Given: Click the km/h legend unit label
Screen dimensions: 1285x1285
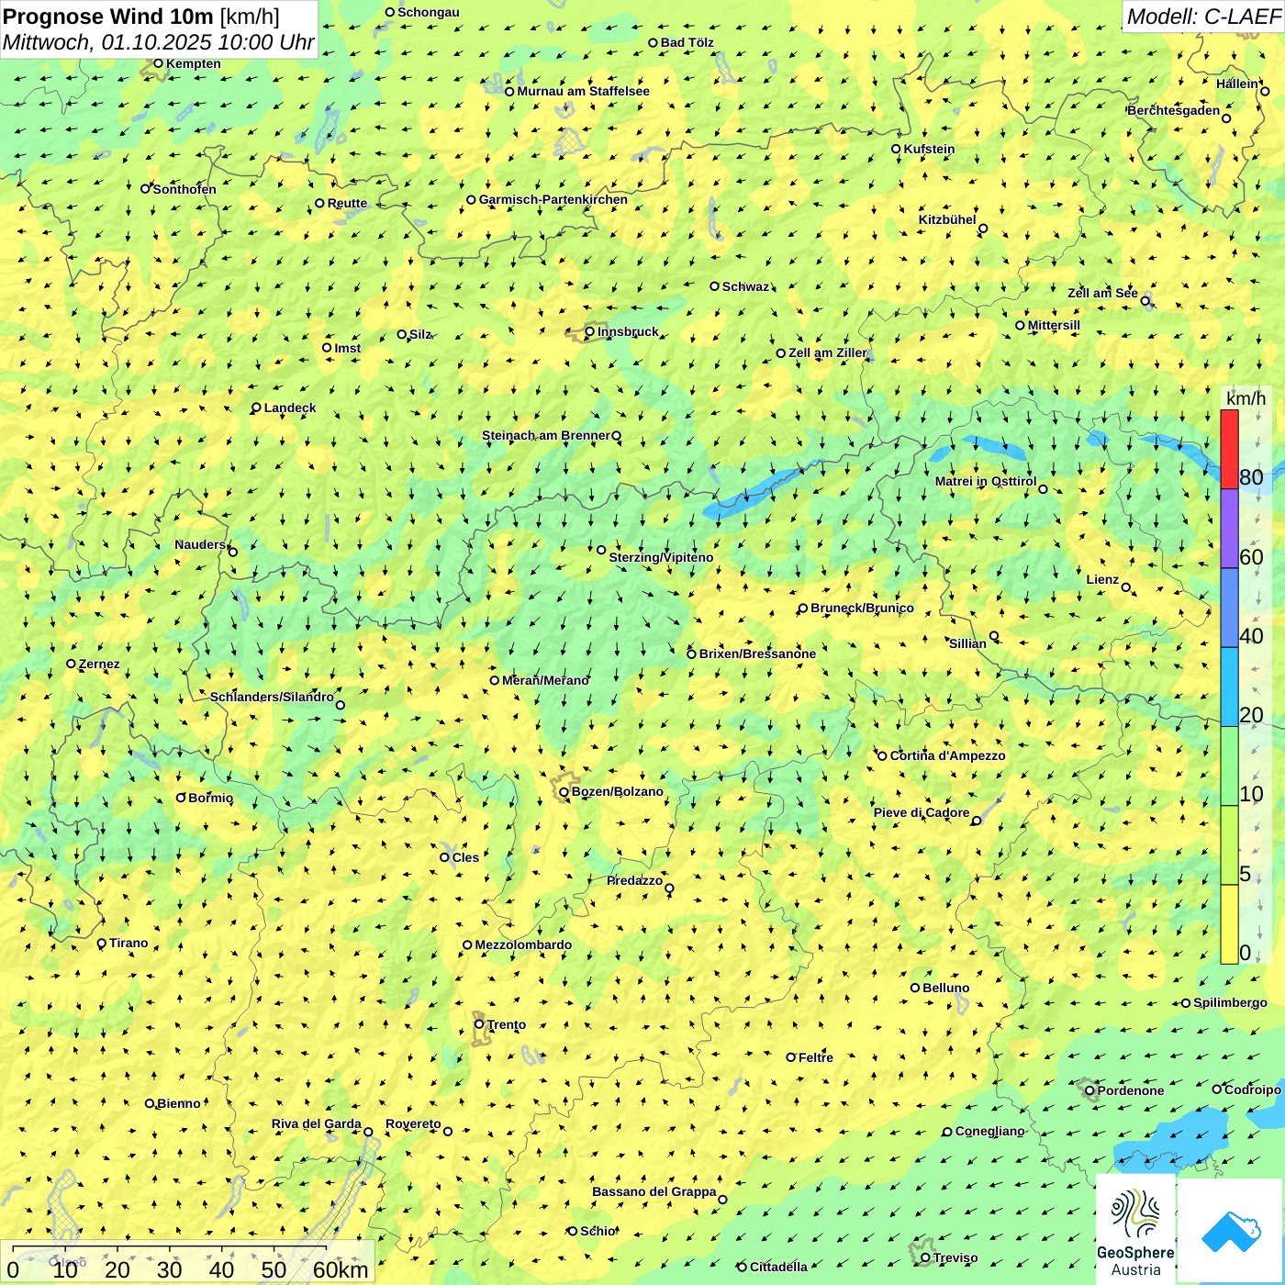Looking at the screenshot, I should 1246,398.
